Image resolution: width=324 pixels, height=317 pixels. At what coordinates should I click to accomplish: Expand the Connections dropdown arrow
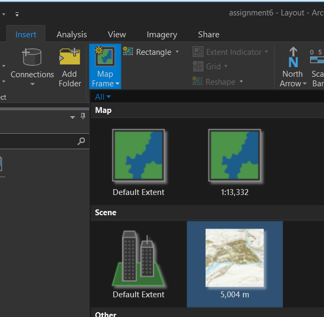pos(33,84)
